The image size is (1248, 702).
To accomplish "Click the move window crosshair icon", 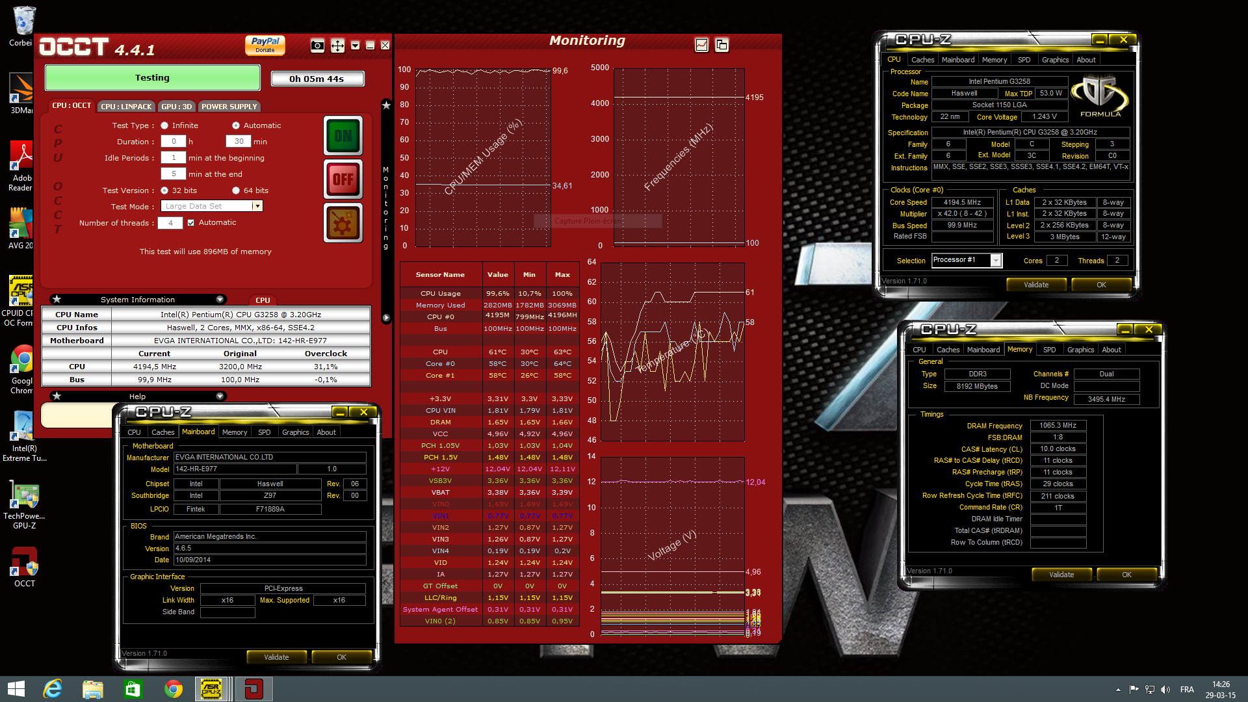I will (x=337, y=45).
